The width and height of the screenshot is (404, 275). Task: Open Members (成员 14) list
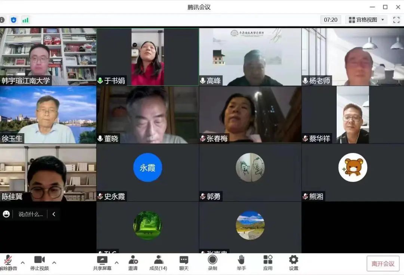(158, 263)
